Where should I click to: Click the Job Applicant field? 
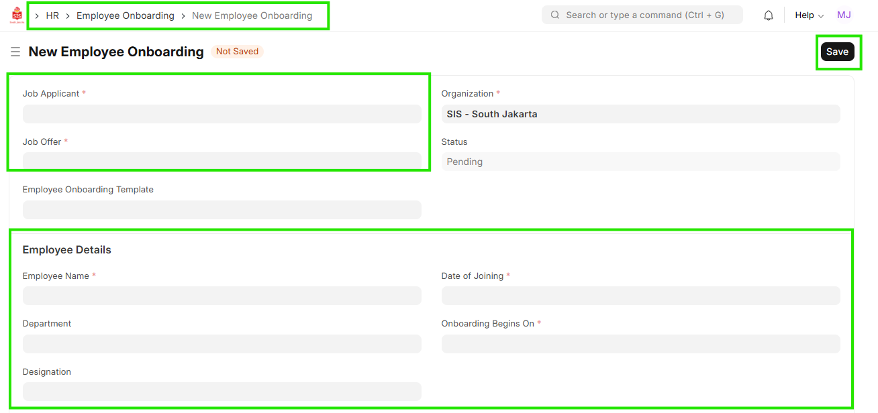[222, 114]
